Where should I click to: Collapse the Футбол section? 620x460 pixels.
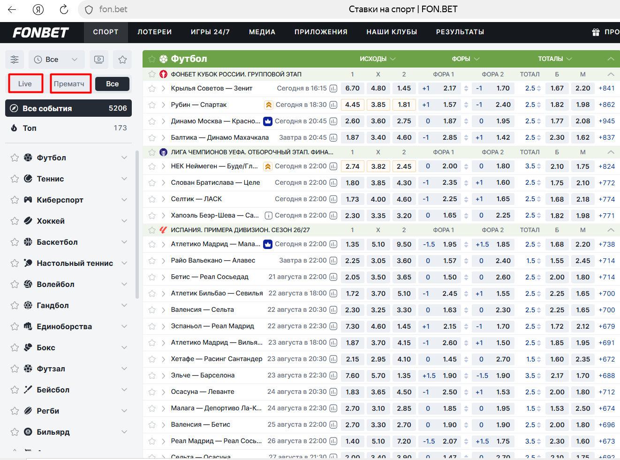pyautogui.click(x=611, y=59)
